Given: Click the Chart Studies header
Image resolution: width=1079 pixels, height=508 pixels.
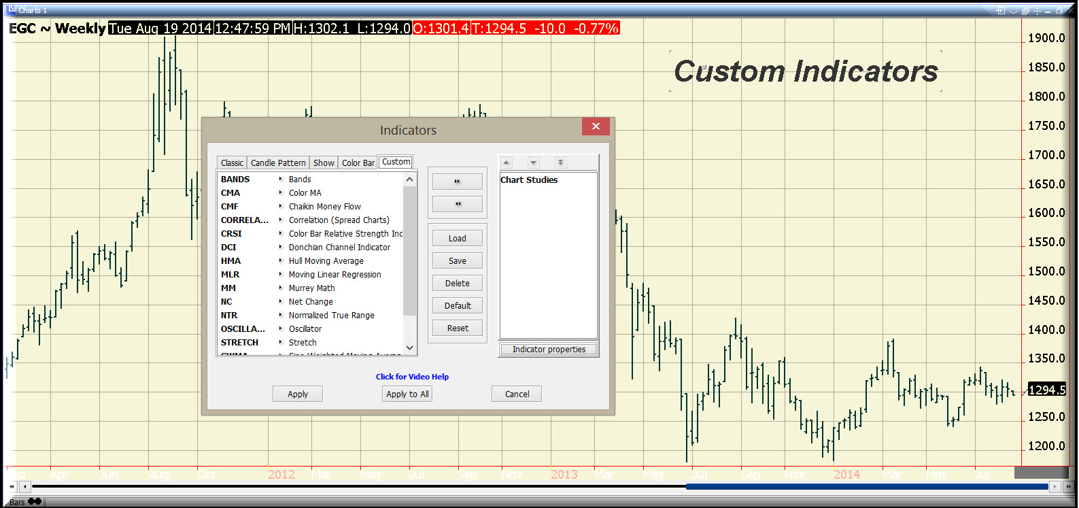Looking at the screenshot, I should (x=529, y=180).
